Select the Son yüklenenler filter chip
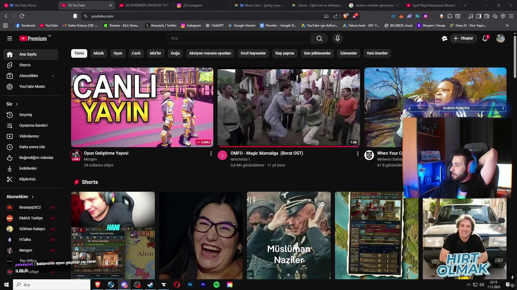The width and height of the screenshot is (517, 290). coord(317,53)
